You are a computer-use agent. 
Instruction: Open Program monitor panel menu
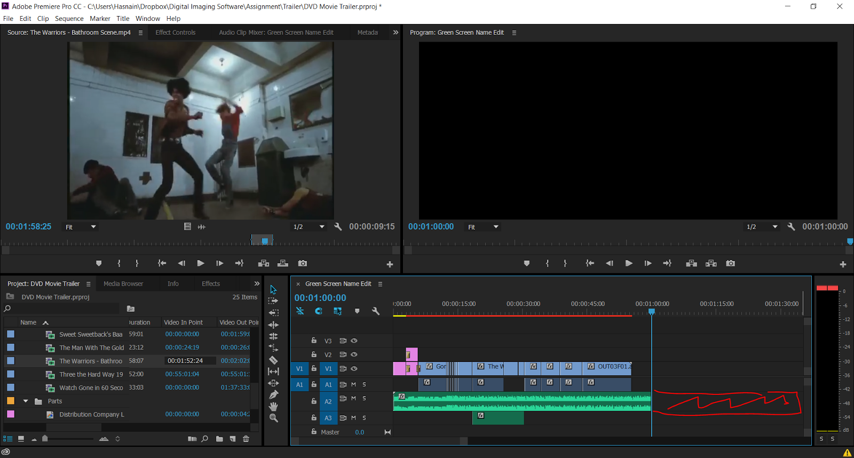click(515, 33)
